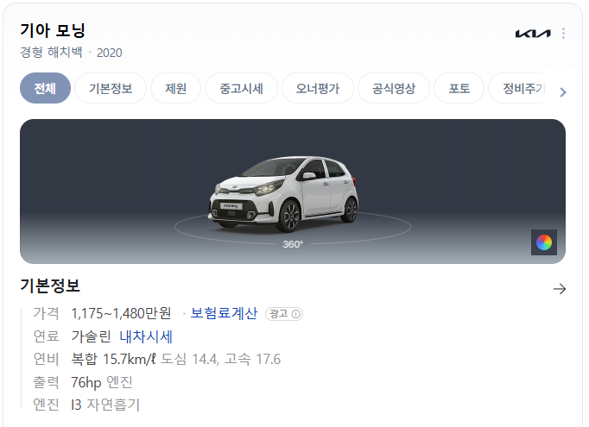The height and width of the screenshot is (427, 589).
Task: Open the 제원 tab
Action: 176,88
